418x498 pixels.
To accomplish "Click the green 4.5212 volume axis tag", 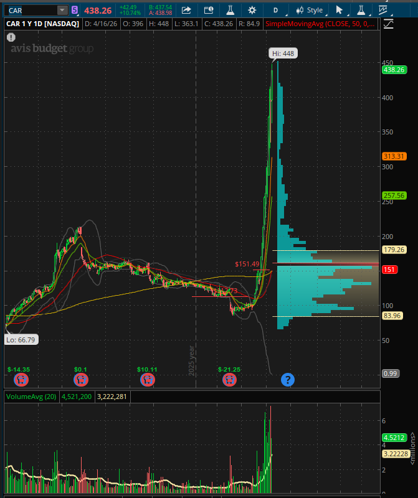I will (394, 438).
